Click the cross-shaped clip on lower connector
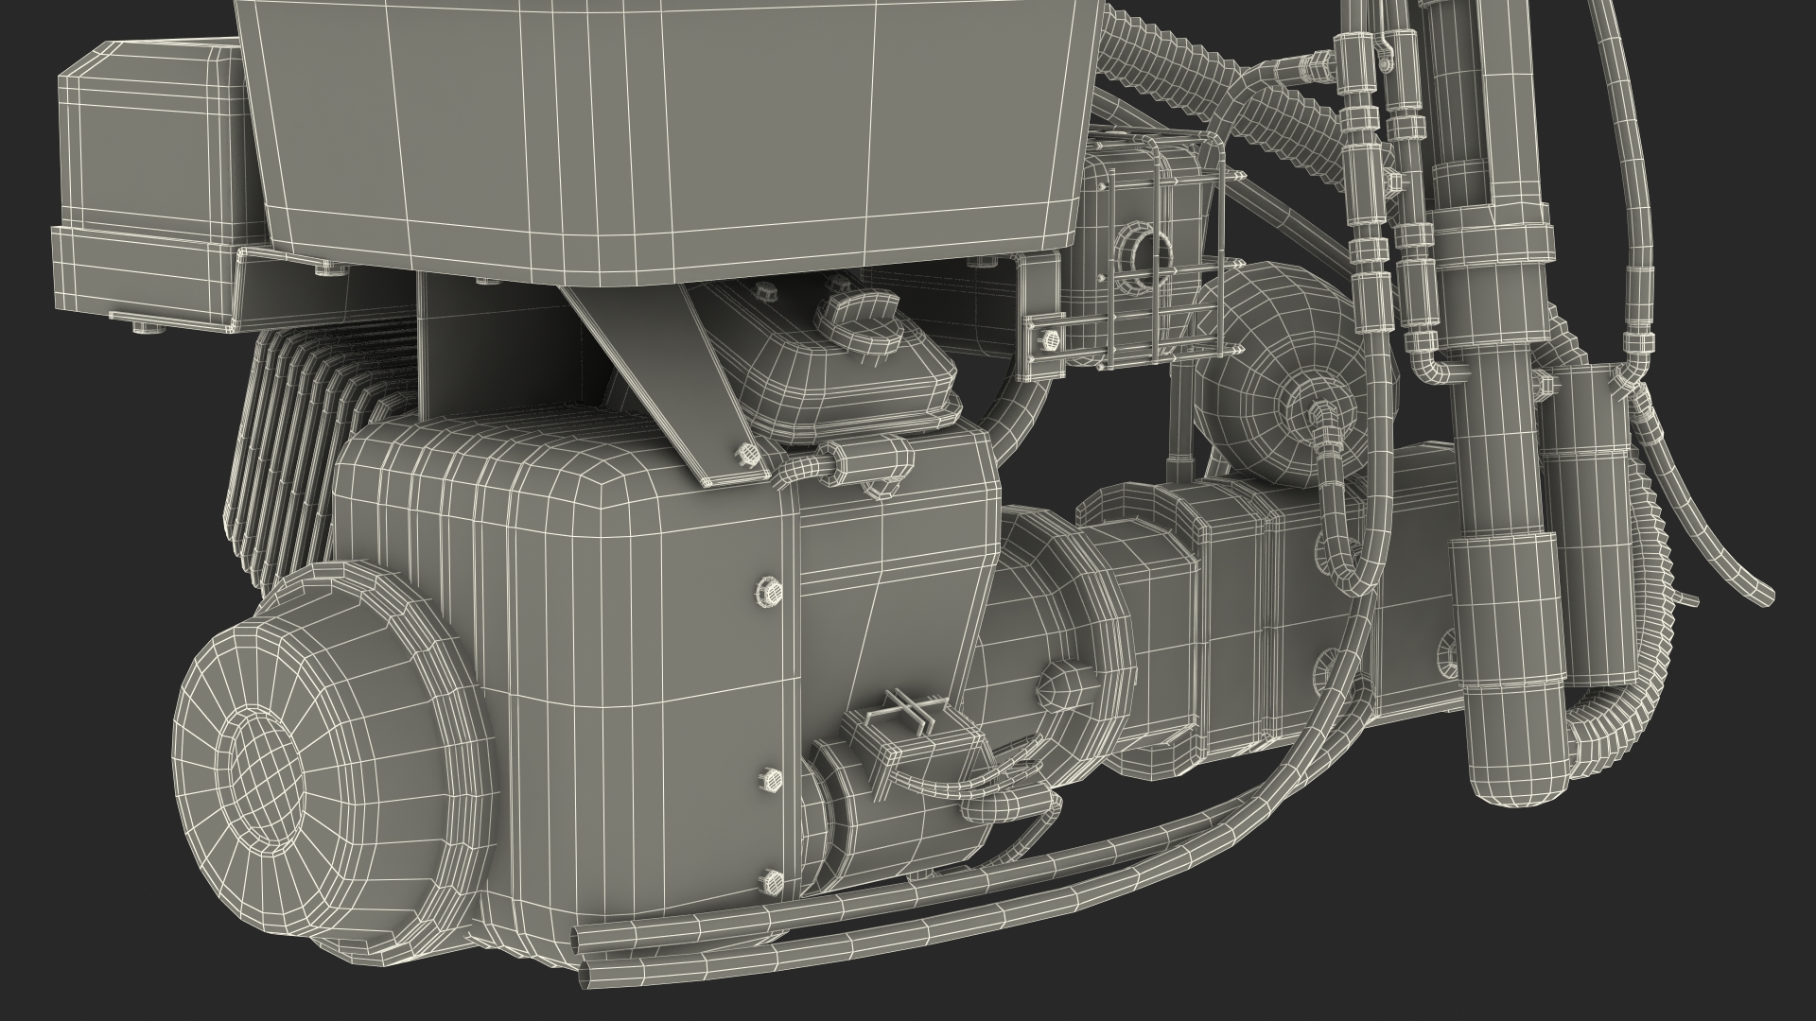The height and width of the screenshot is (1021, 1816). point(908,709)
